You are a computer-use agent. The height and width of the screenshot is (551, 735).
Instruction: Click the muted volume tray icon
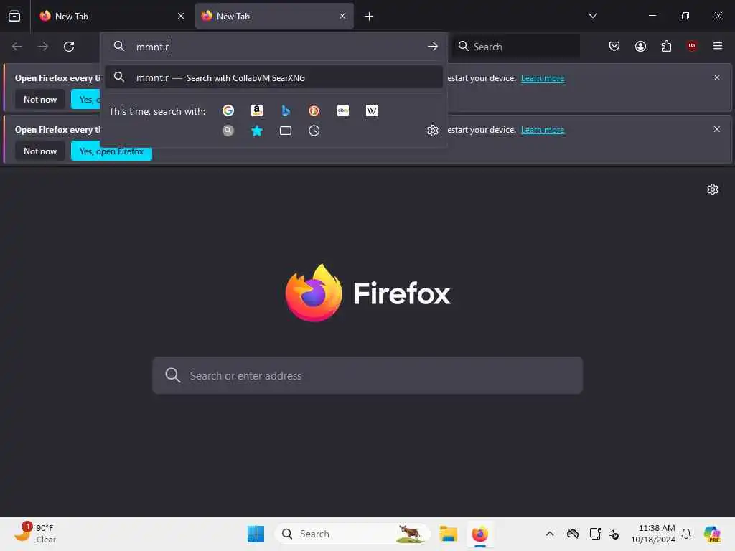(614, 534)
